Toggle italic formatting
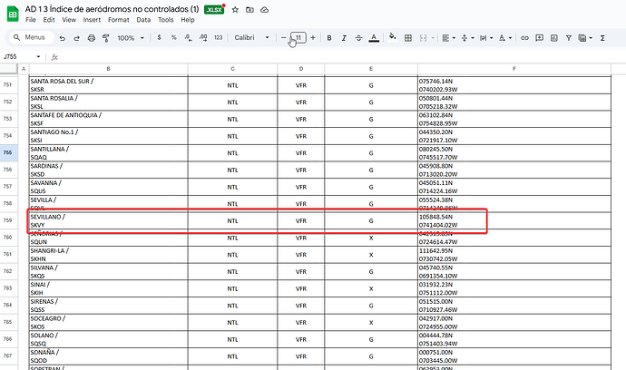 344,38
